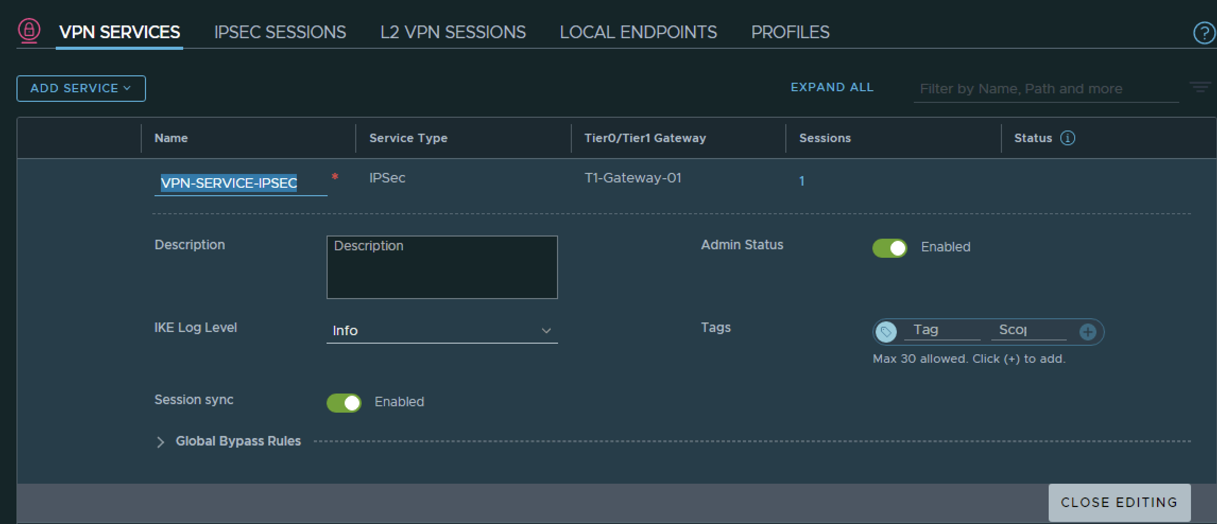Disable the Admin Status toggle
The height and width of the screenshot is (524, 1217).
889,248
